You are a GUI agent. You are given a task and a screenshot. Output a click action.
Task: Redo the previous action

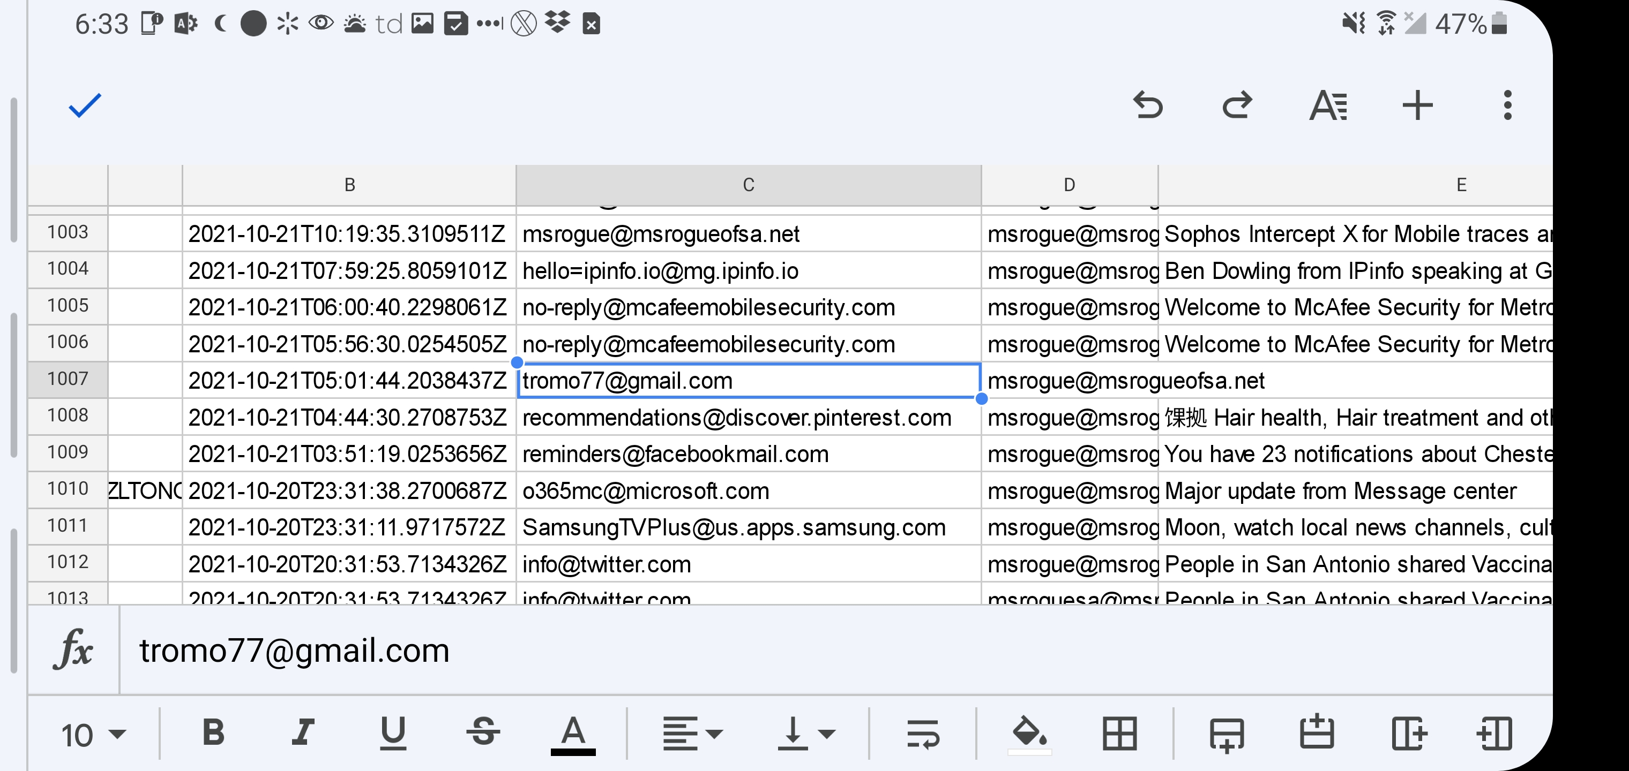point(1237,105)
